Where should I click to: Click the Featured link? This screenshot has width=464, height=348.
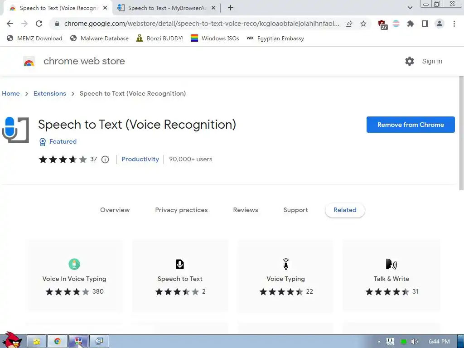(x=63, y=142)
